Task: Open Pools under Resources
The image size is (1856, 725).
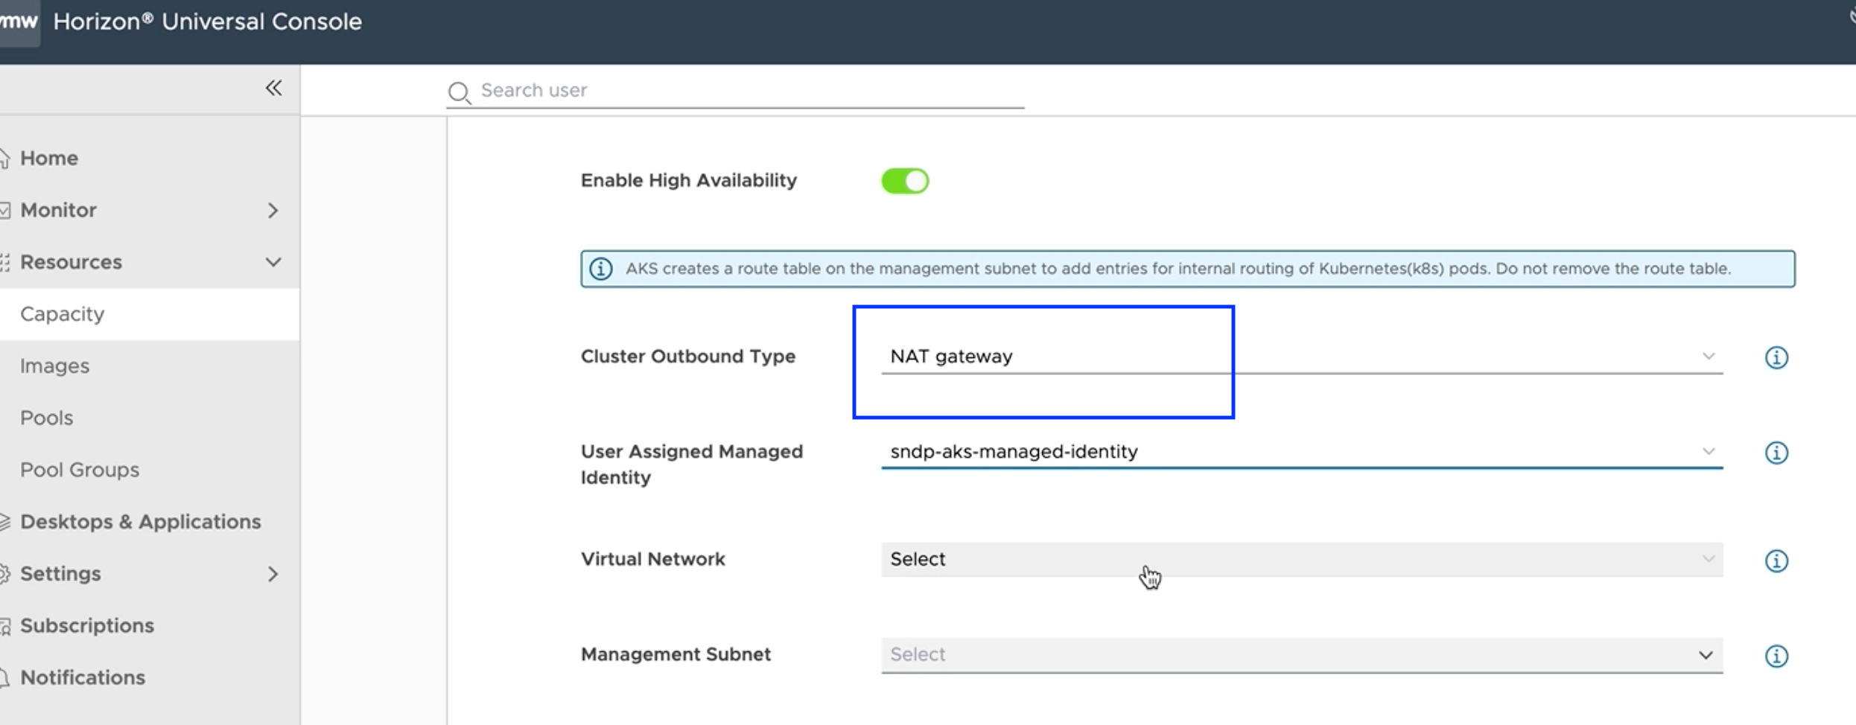Action: point(47,418)
